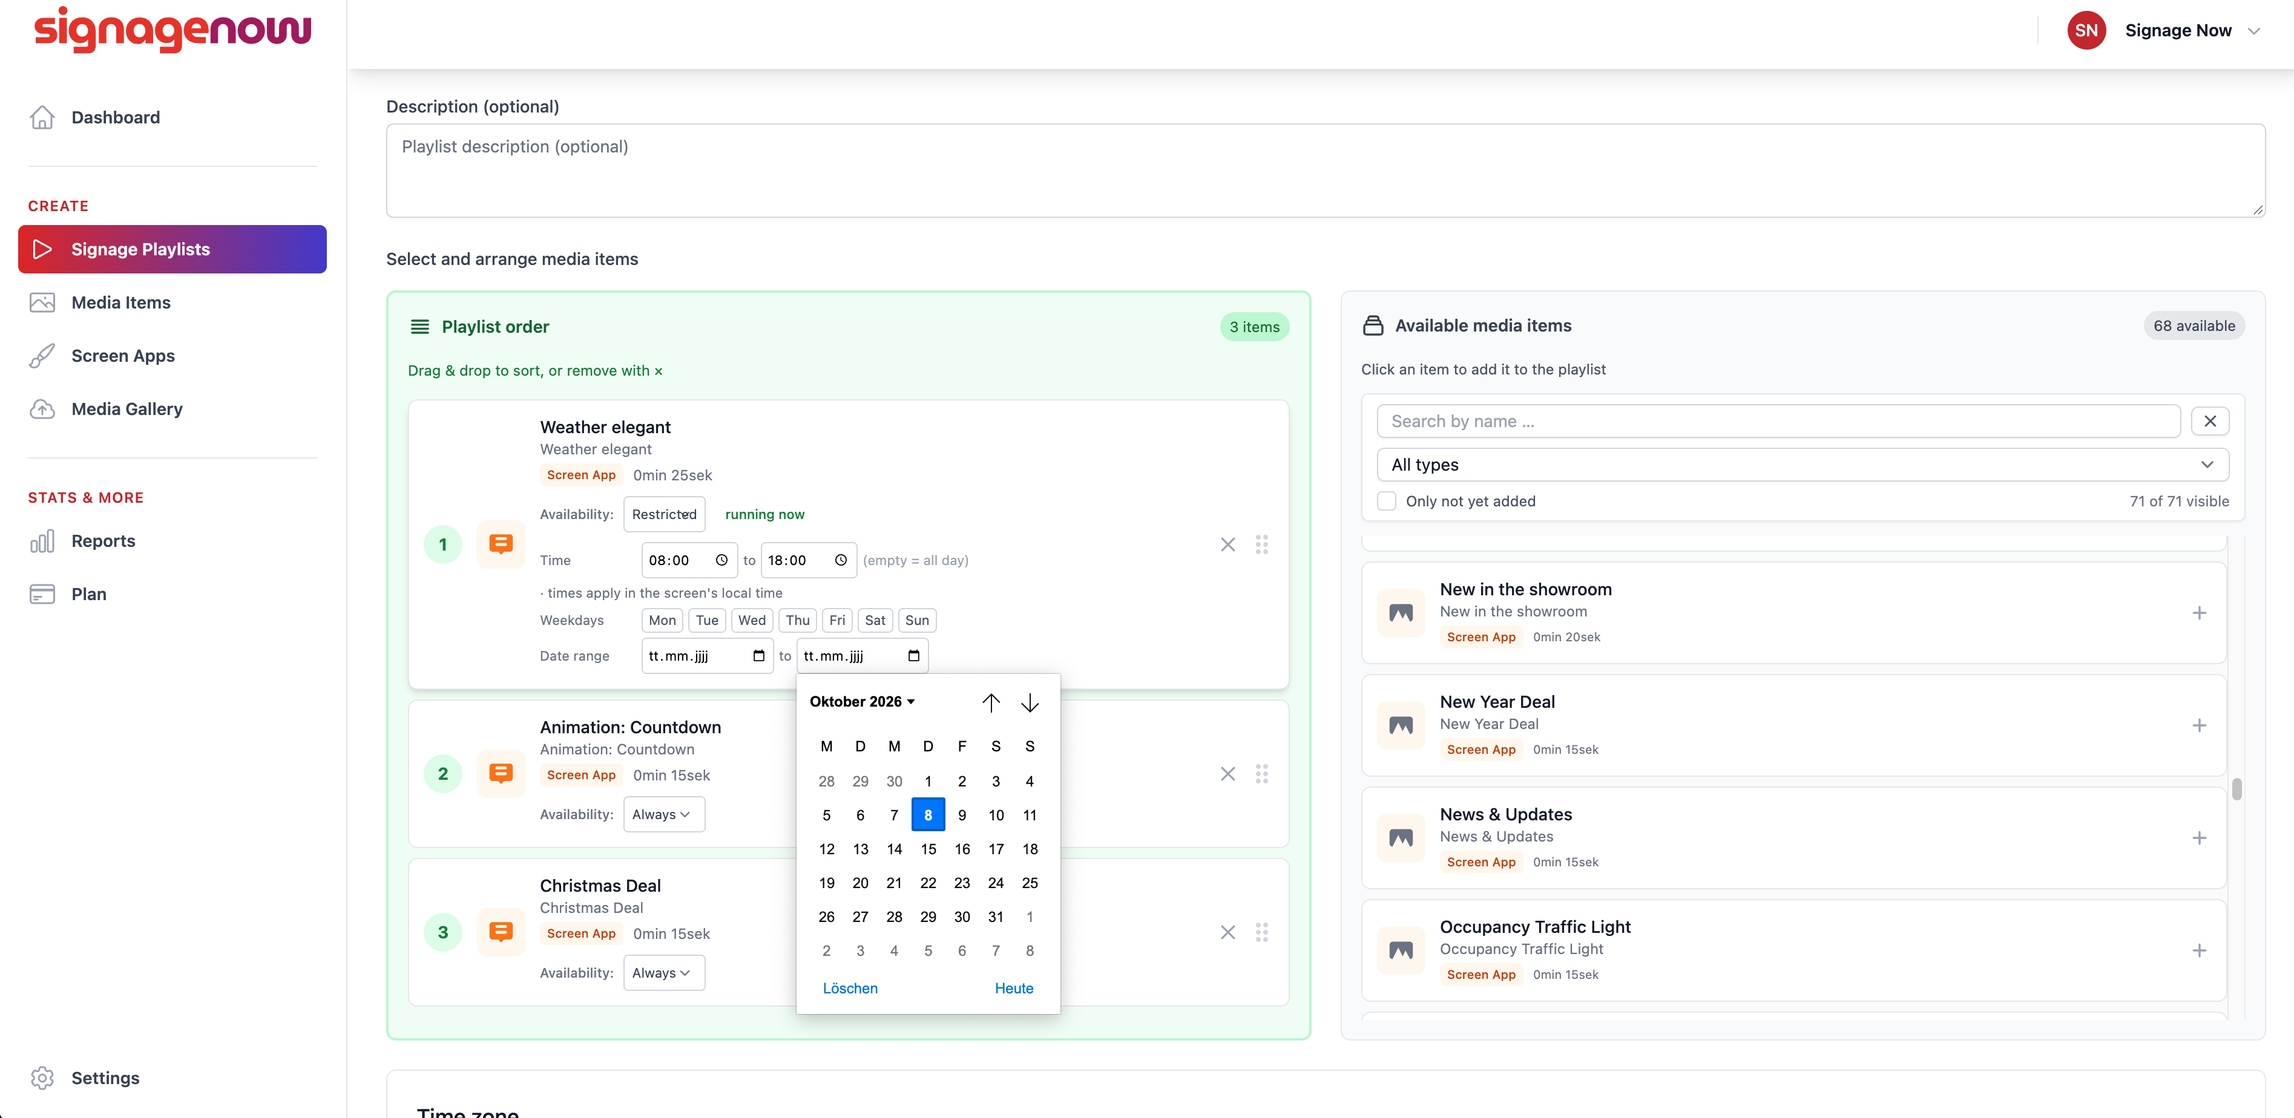2294x1118 pixels.
Task: Grab drag handle of Weather elegant item
Action: [1261, 544]
